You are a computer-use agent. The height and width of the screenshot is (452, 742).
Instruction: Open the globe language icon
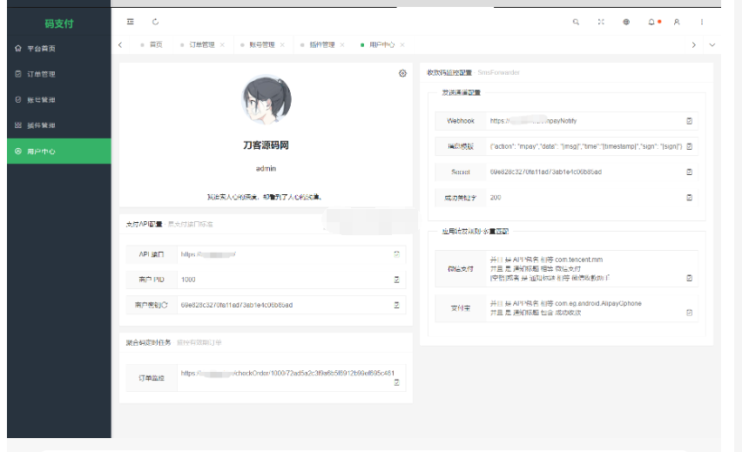pos(626,22)
